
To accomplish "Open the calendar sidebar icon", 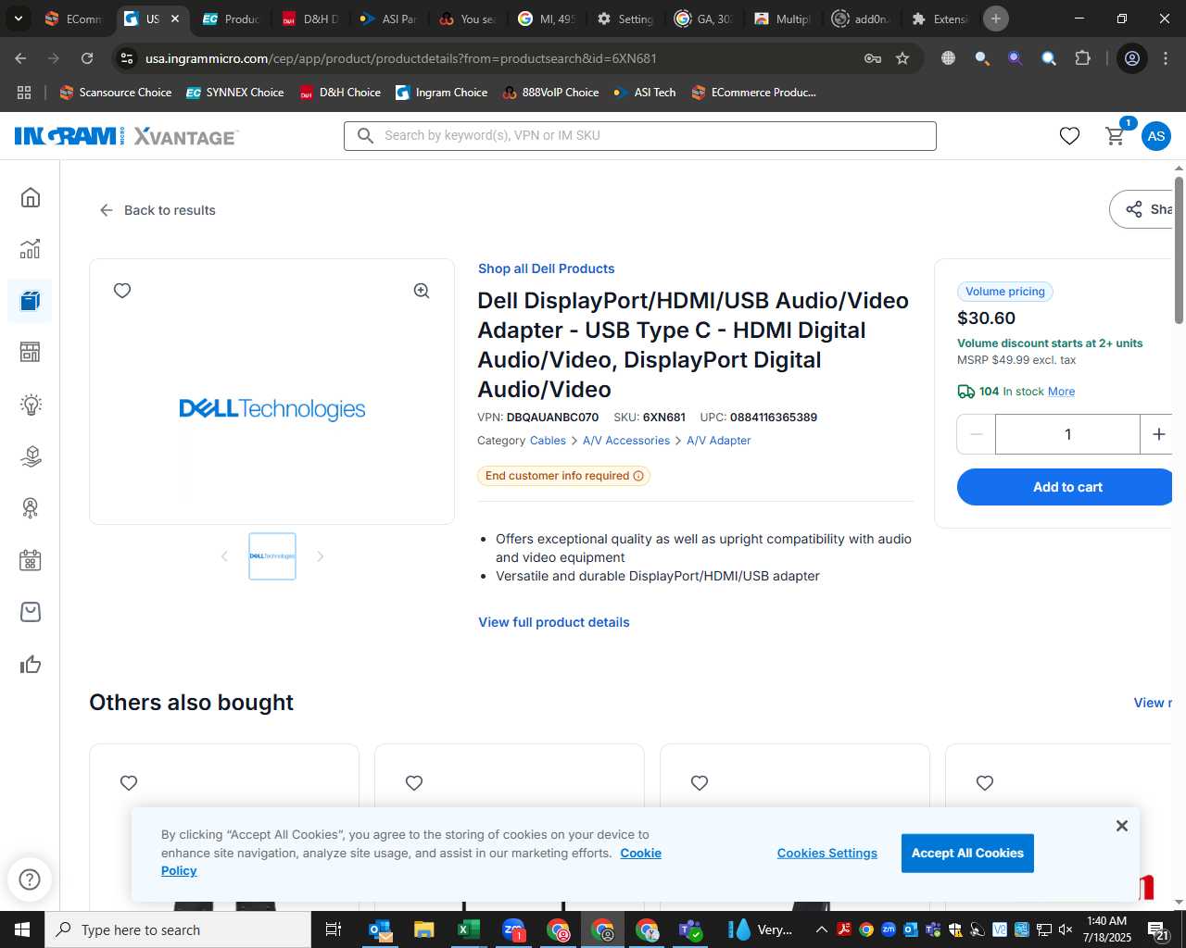I will 31,560.
